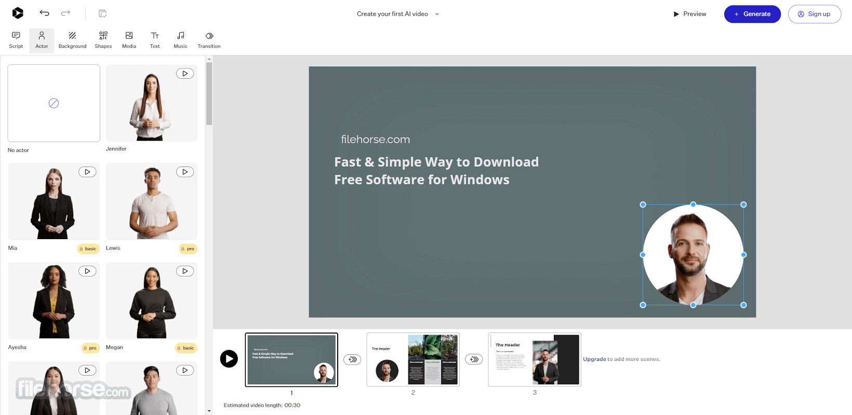Click the pro badge next to Ayesha
Screen dimensions: 852x415
pyautogui.click(x=90, y=348)
